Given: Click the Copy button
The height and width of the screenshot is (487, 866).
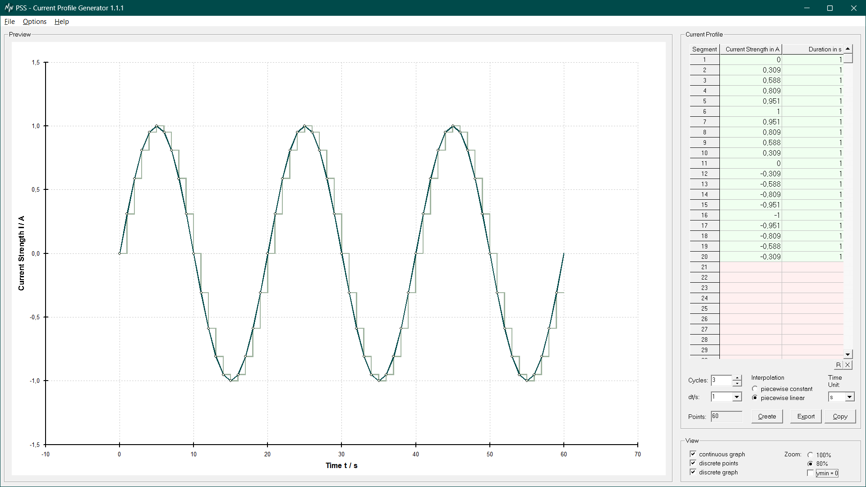Looking at the screenshot, I should (840, 416).
